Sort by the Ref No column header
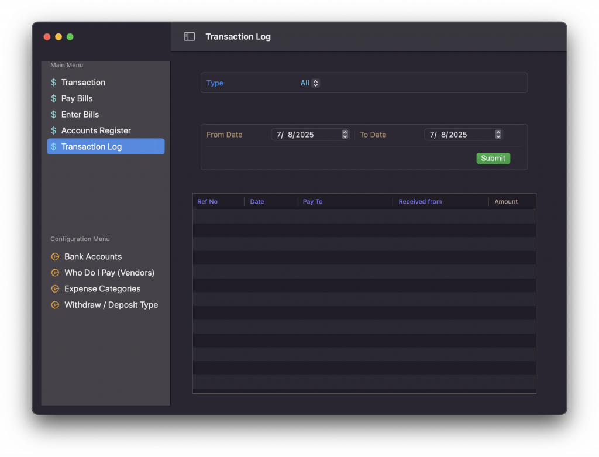Image resolution: width=599 pixels, height=457 pixels. pyautogui.click(x=208, y=202)
